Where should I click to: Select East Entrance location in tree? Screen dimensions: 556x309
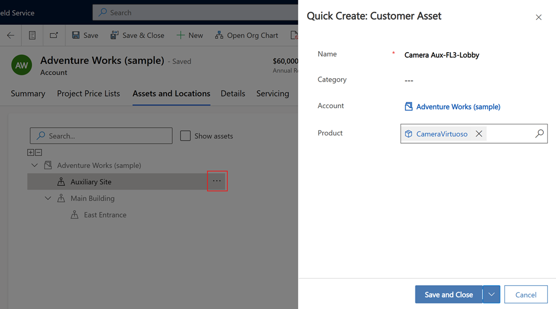pyautogui.click(x=105, y=215)
